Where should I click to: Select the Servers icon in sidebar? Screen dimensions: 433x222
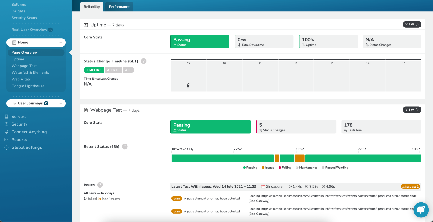pos(6,116)
